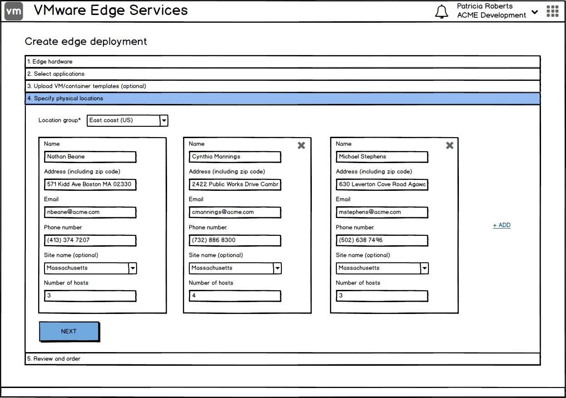Click the (732) 886 8300 phone field
The width and height of the screenshot is (566, 398).
click(x=235, y=240)
